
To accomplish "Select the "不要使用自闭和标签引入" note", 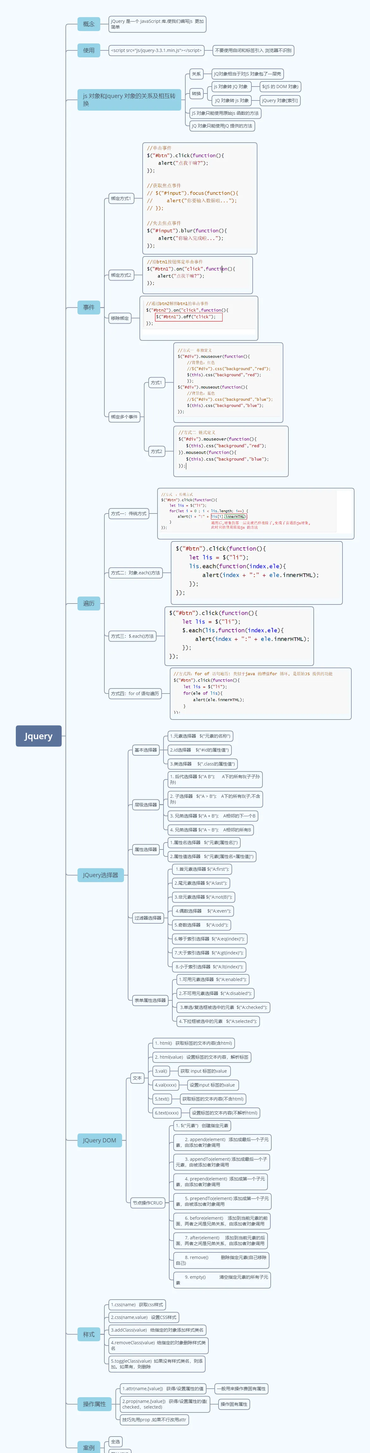I will point(253,50).
